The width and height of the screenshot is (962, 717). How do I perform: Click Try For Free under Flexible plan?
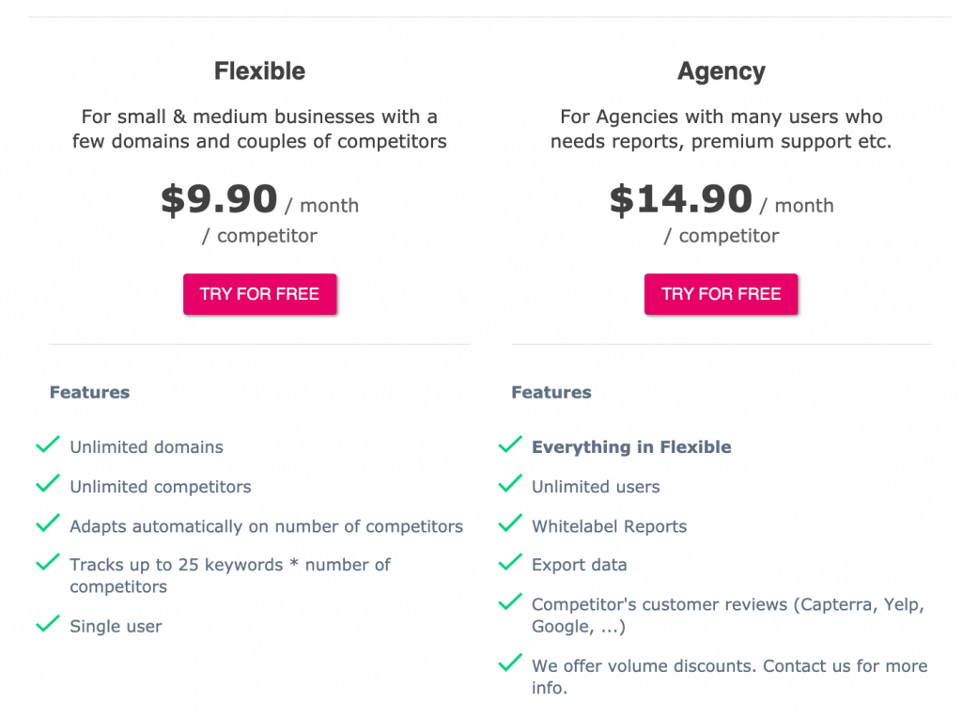click(259, 294)
